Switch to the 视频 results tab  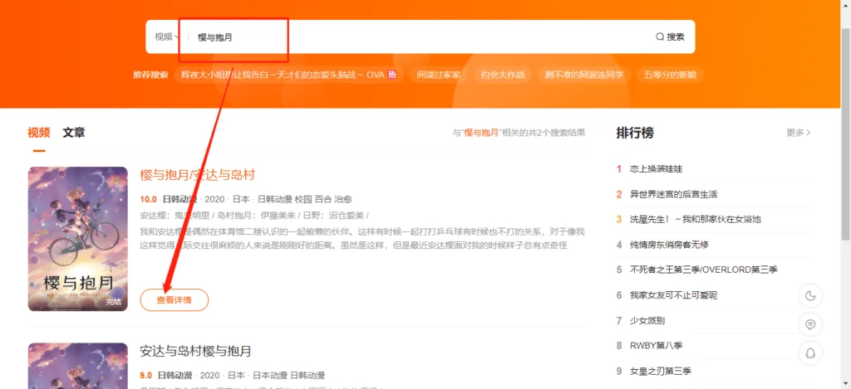pos(39,133)
